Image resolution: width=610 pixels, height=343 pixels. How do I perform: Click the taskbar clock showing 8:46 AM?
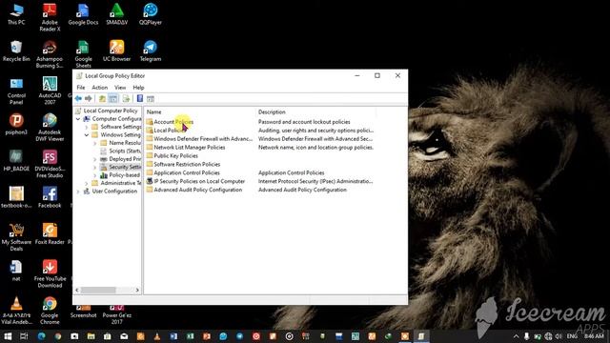point(595,336)
